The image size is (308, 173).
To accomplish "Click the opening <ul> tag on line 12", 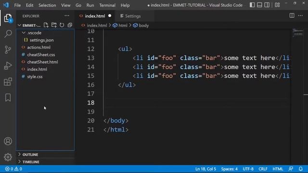I will [x=125, y=49].
